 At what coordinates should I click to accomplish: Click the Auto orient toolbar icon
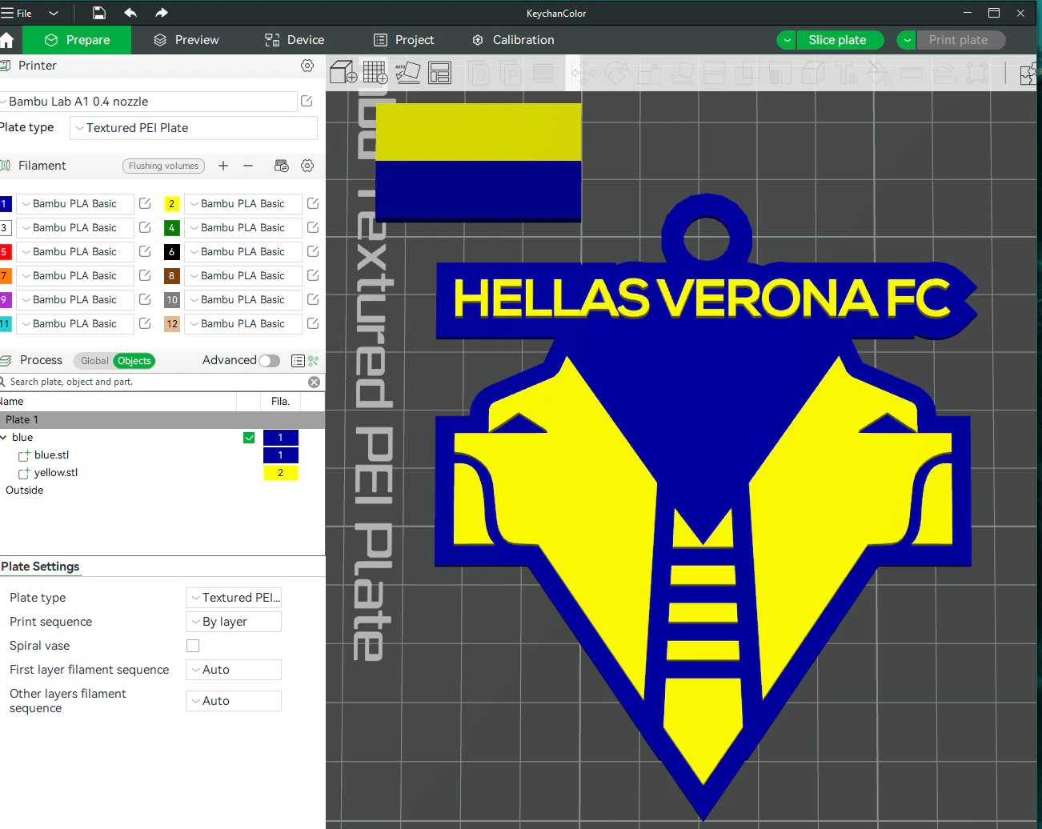coord(407,73)
